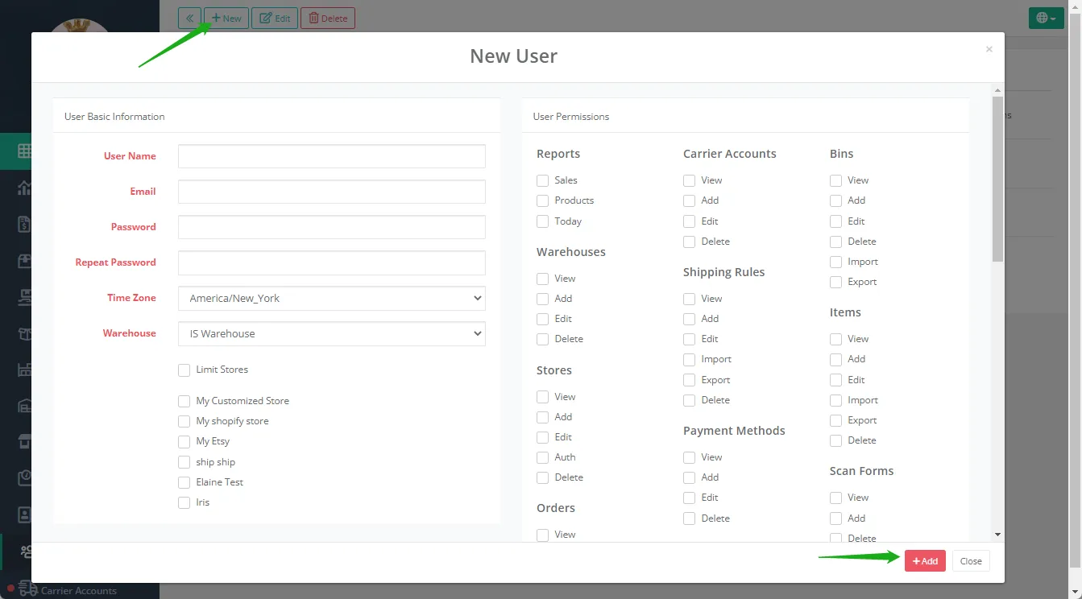This screenshot has width=1082, height=599.
Task: Tick the Elaine Test store checkbox
Action: click(184, 482)
